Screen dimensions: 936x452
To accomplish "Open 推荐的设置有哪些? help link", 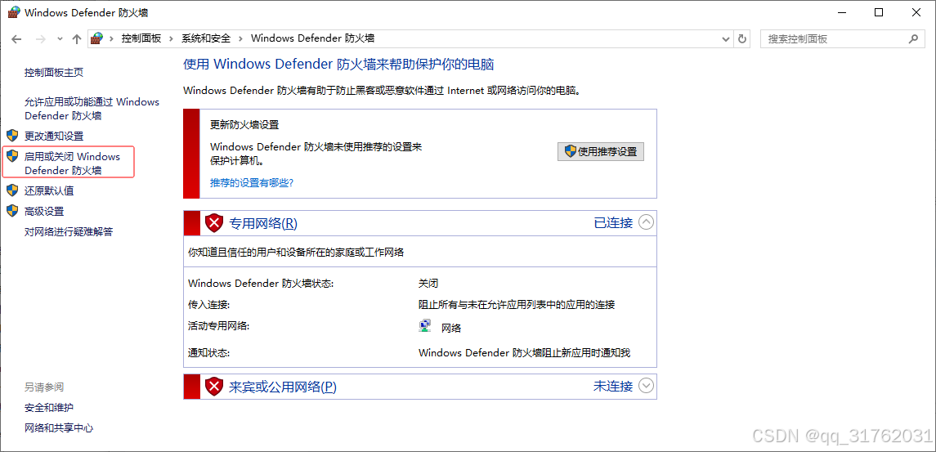I will click(x=252, y=182).
